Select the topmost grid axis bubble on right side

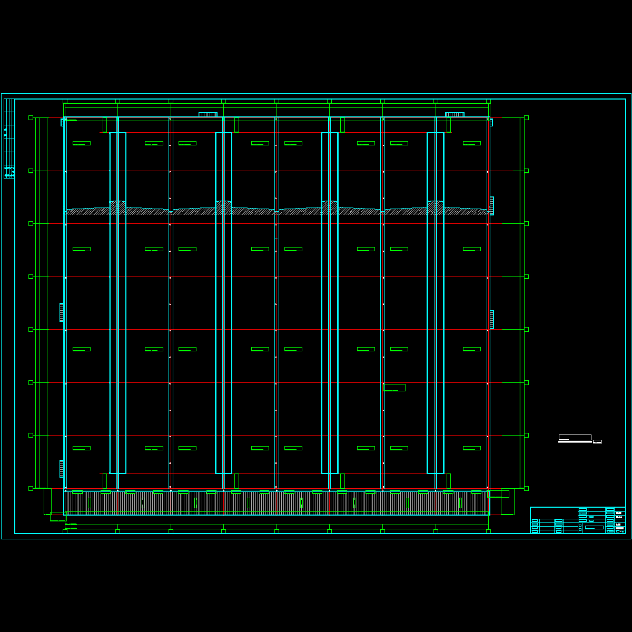point(526,118)
